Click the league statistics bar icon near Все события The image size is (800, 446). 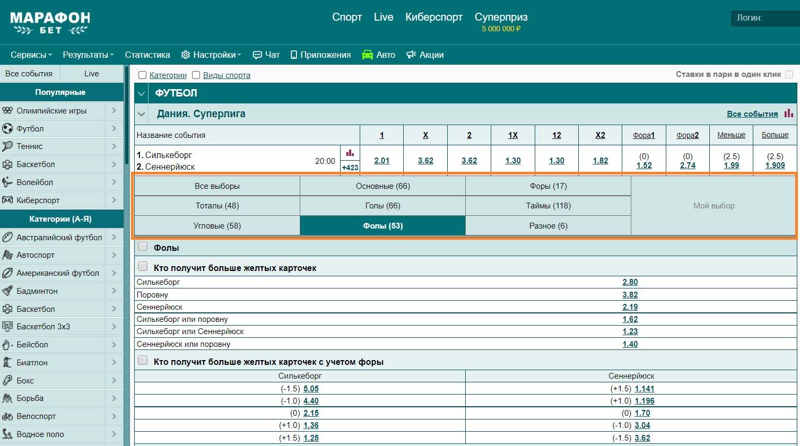pyautogui.click(x=789, y=113)
